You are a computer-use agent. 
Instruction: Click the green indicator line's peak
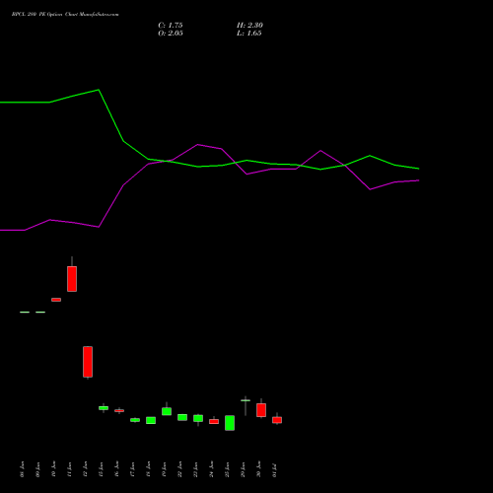pos(99,90)
